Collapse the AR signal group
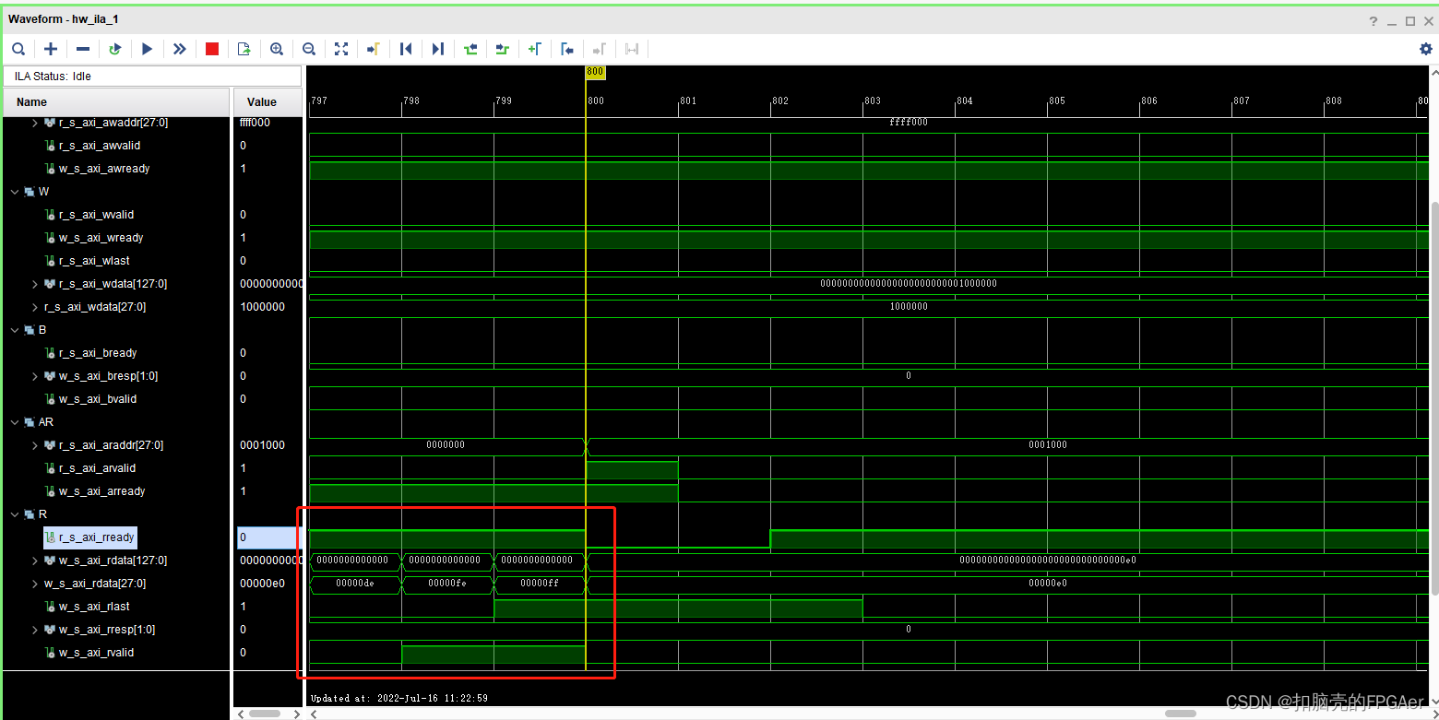 [15, 421]
